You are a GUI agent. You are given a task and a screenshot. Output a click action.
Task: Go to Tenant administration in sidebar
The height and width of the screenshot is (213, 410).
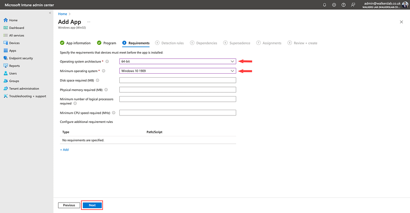point(24,88)
